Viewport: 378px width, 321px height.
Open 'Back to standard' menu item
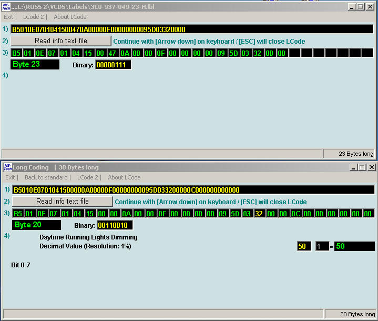(46, 177)
